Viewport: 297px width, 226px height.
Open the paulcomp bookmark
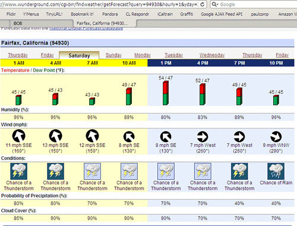point(260,14)
